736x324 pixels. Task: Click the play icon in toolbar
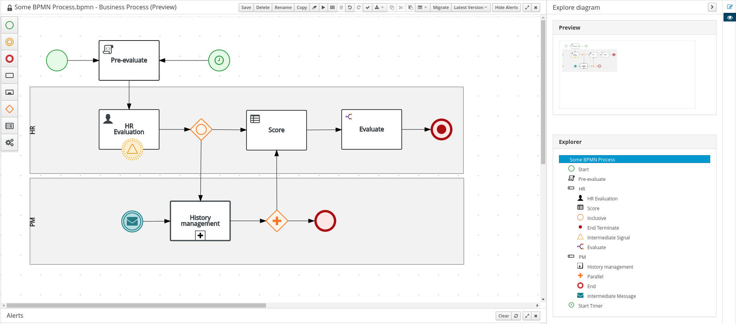(x=323, y=7)
